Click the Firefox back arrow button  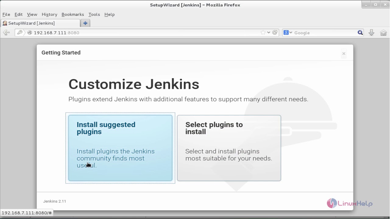6,33
